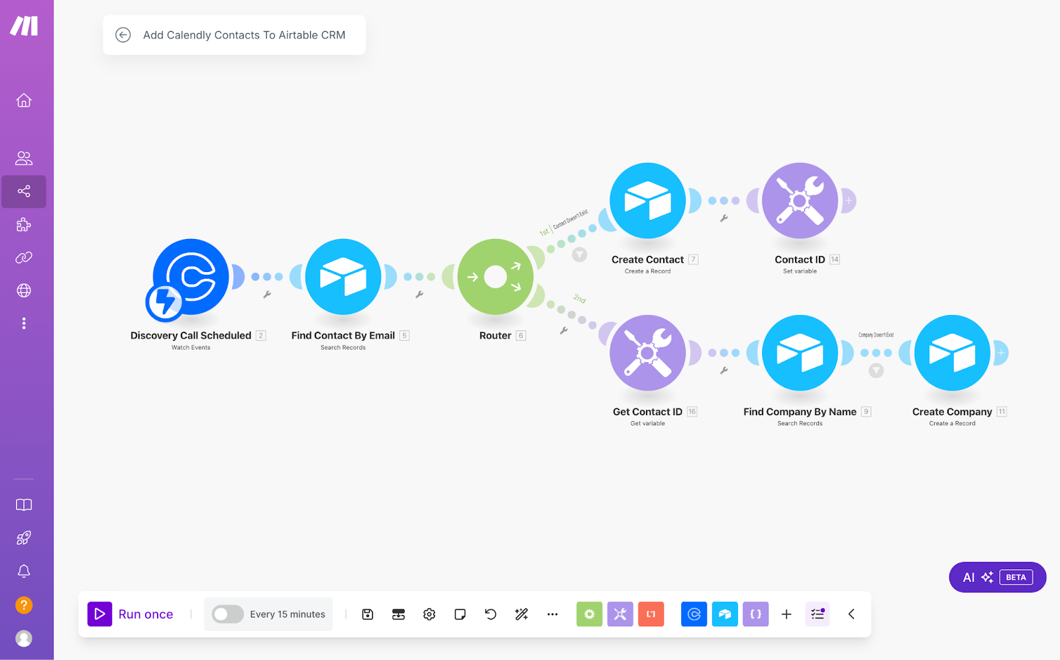Add module after Create Company plus handle
The width and height of the screenshot is (1060, 660).
pyautogui.click(x=1001, y=353)
